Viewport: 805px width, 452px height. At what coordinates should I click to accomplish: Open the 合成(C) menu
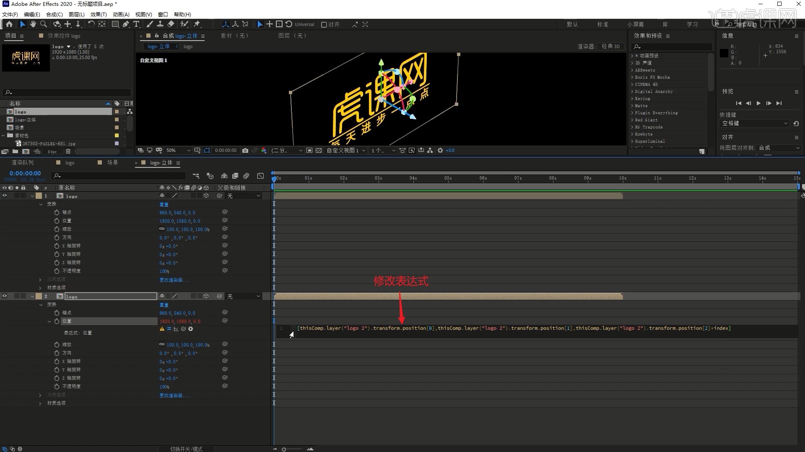click(x=55, y=14)
